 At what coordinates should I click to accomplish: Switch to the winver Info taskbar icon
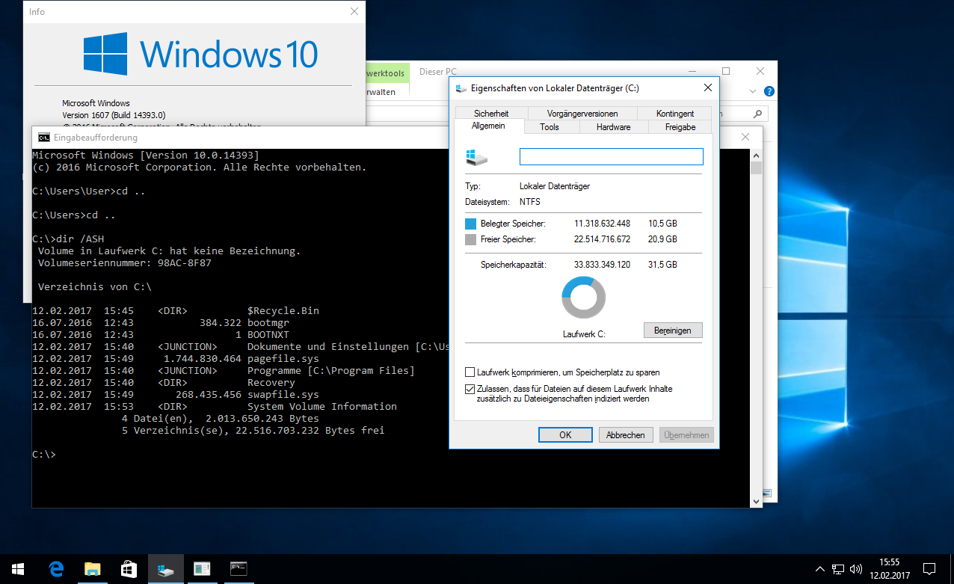tap(202, 569)
